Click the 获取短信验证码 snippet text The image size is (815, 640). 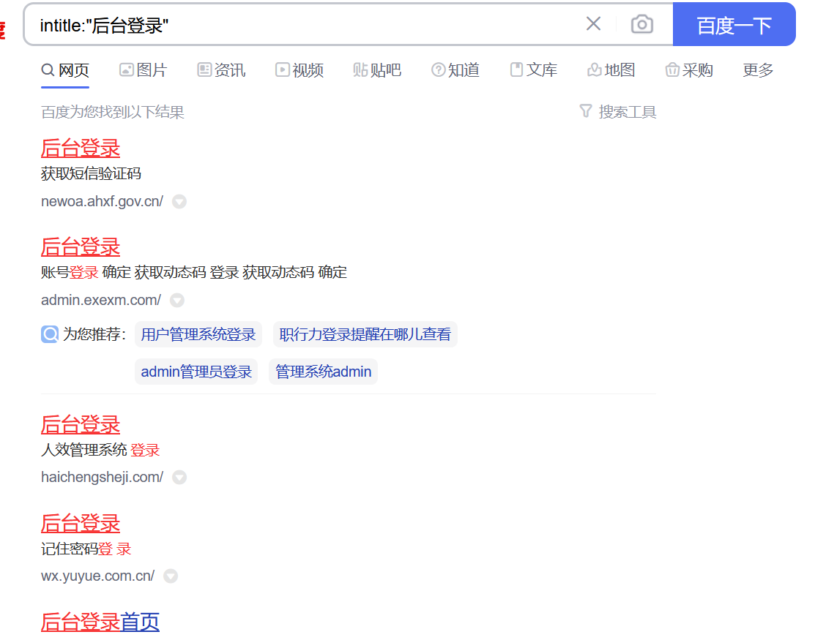click(91, 173)
